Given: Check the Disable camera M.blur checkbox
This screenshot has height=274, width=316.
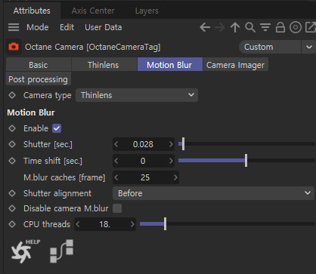Looking at the screenshot, I should [x=117, y=208].
